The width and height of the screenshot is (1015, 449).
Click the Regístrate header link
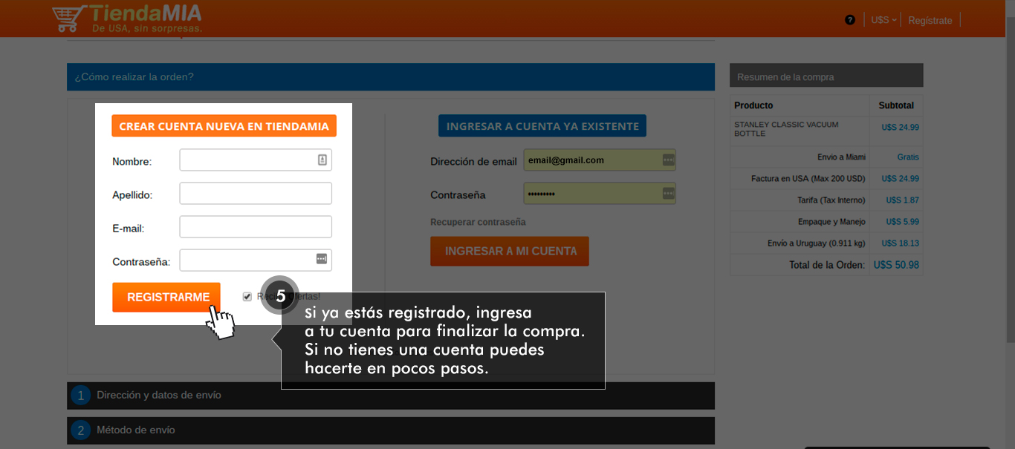[930, 20]
